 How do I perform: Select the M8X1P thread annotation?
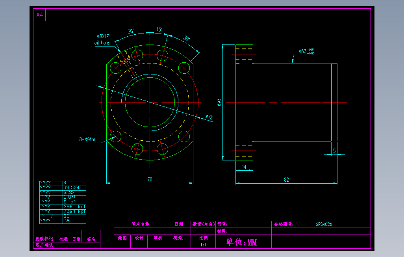(103, 36)
